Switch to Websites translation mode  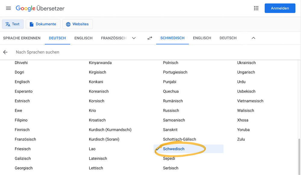point(78,24)
